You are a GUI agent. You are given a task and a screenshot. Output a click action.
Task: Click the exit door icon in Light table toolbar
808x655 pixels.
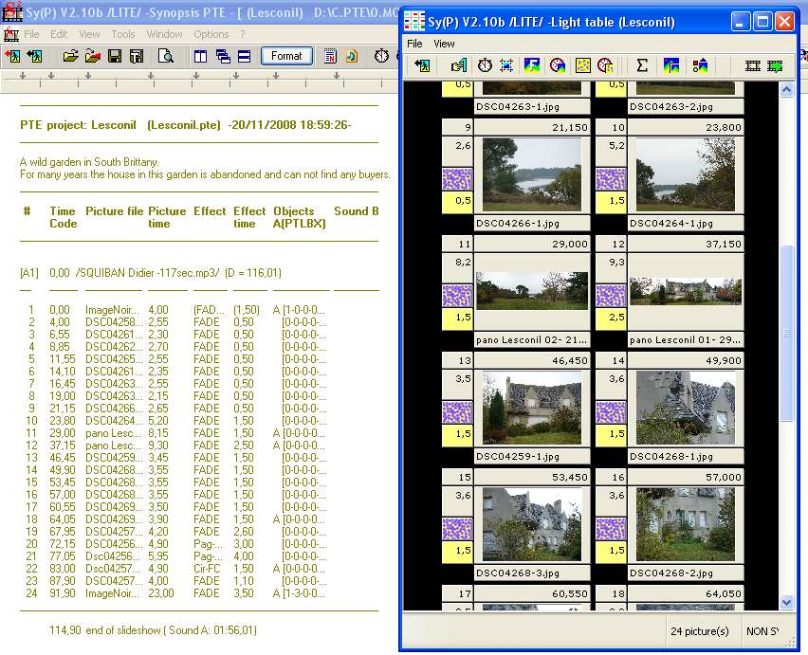click(x=422, y=65)
